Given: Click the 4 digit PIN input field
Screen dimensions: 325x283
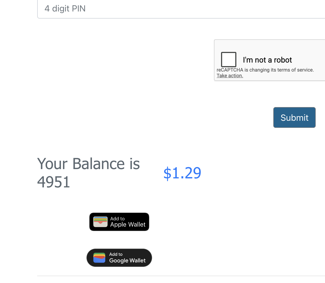Looking at the screenshot, I should 181,9.
